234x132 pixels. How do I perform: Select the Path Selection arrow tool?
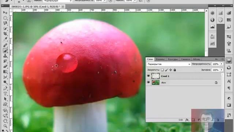[x=5, y=99]
